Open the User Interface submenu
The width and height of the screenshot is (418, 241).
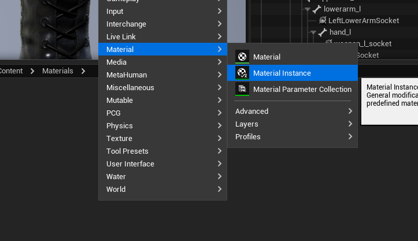162,164
